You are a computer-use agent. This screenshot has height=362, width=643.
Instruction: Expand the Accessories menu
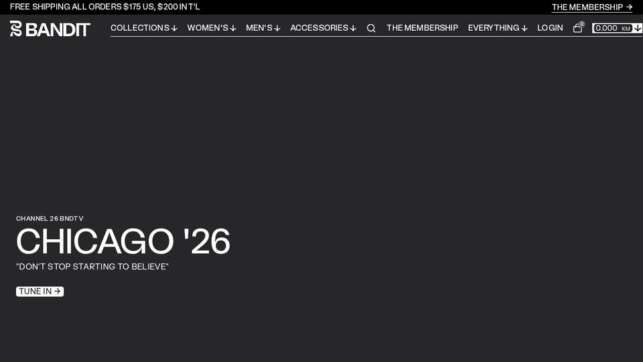tap(323, 28)
